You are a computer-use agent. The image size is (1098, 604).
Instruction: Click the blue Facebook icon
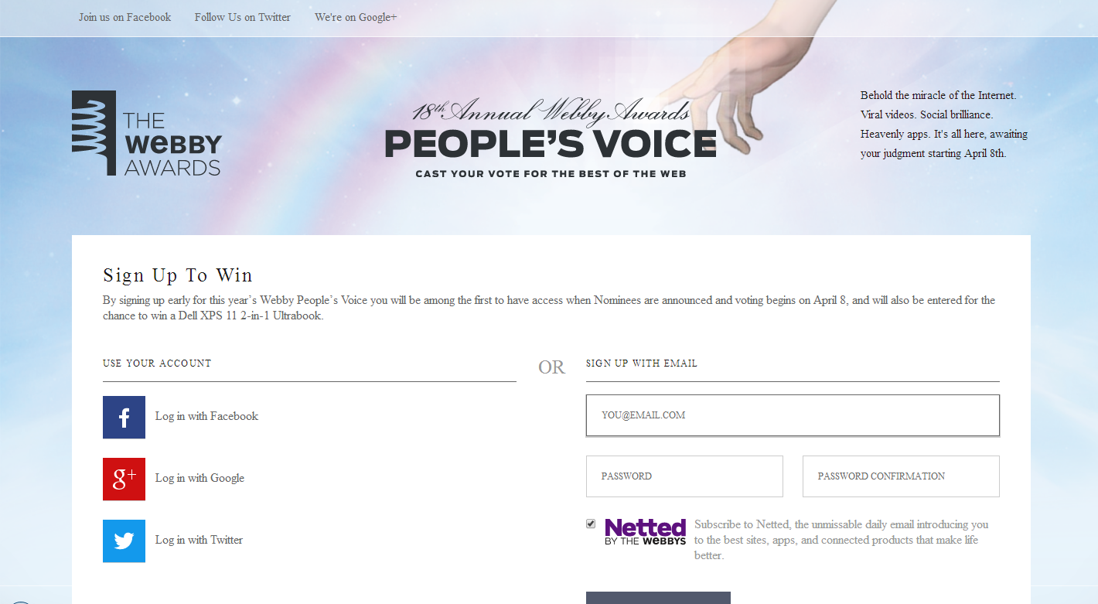click(x=124, y=417)
